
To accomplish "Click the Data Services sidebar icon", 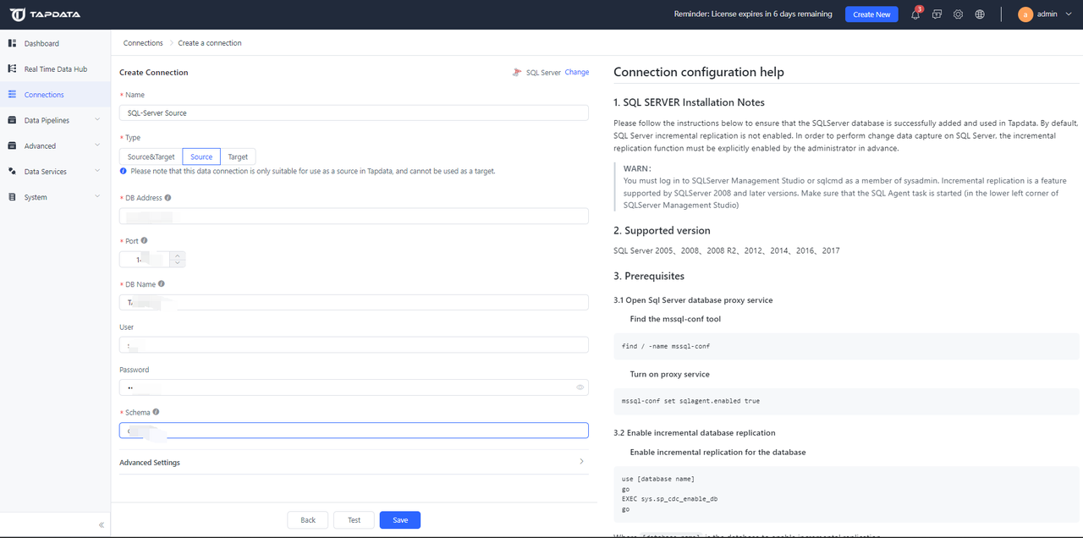I will [x=12, y=171].
